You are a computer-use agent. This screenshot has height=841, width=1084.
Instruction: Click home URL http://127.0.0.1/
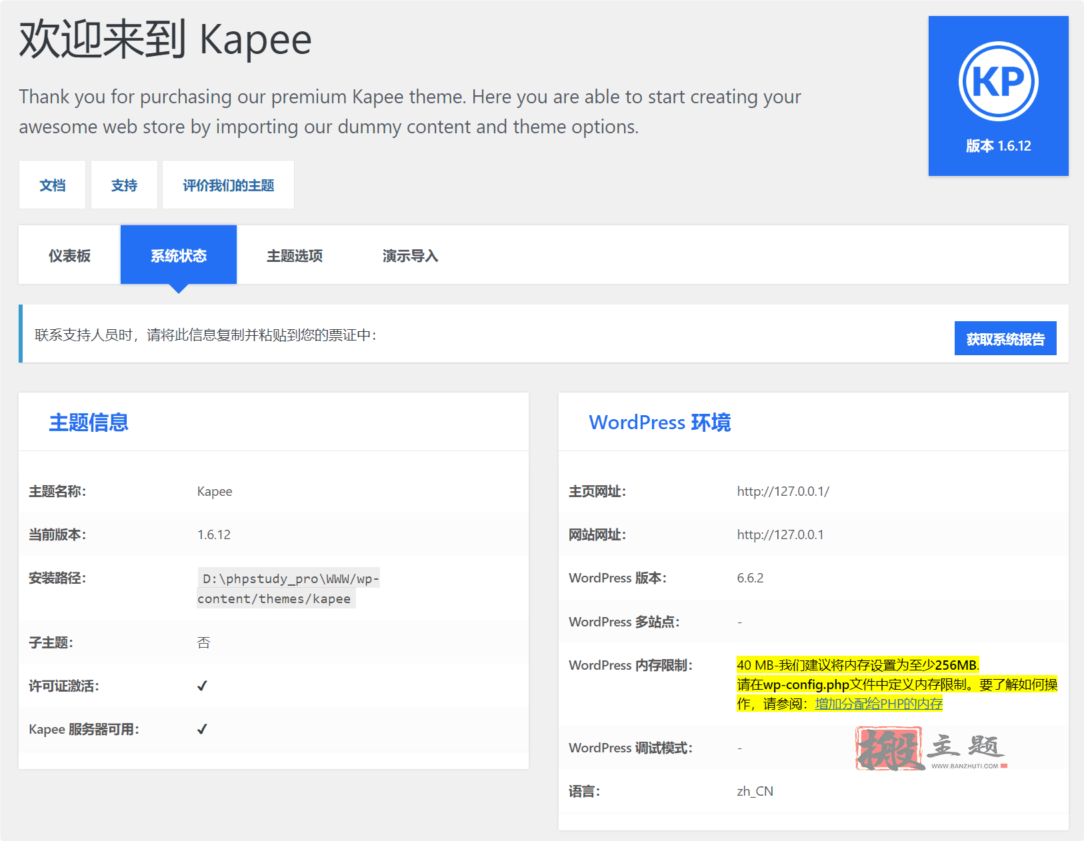click(x=783, y=491)
